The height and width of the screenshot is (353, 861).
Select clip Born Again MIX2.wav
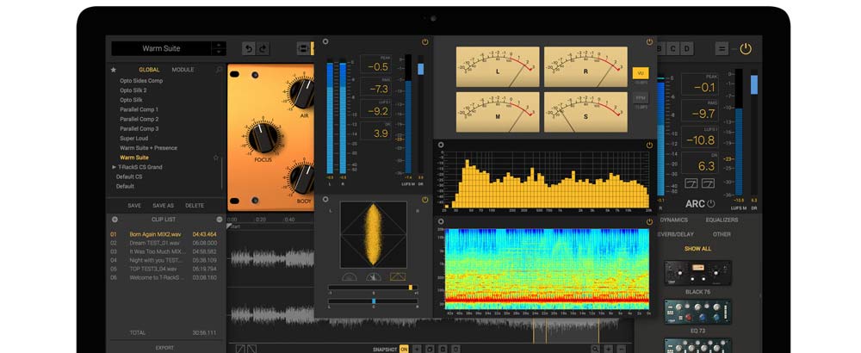click(164, 234)
